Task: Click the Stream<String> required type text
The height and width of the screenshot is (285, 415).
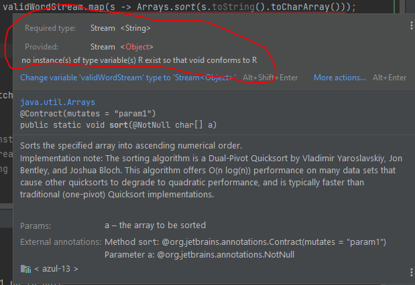Action: [x=121, y=28]
